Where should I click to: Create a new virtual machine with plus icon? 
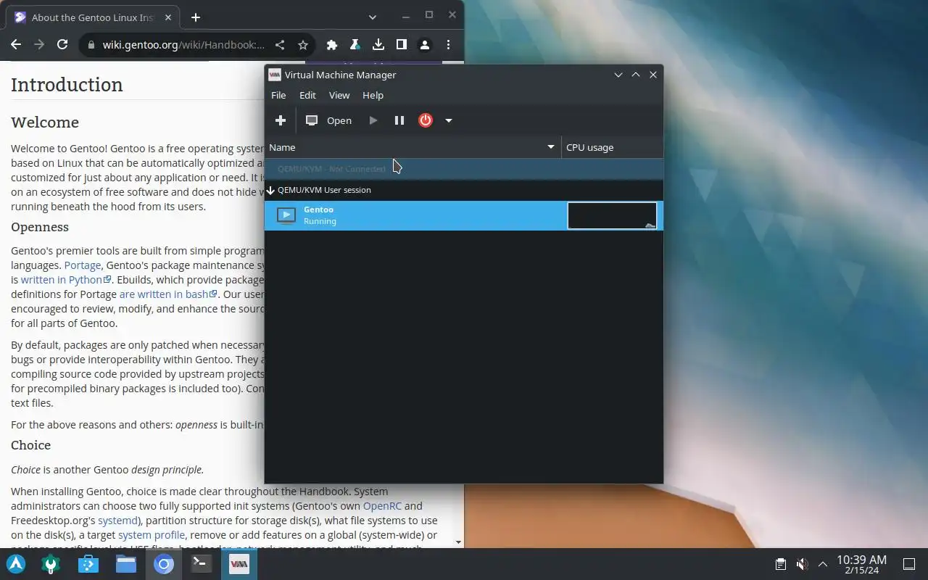click(281, 120)
